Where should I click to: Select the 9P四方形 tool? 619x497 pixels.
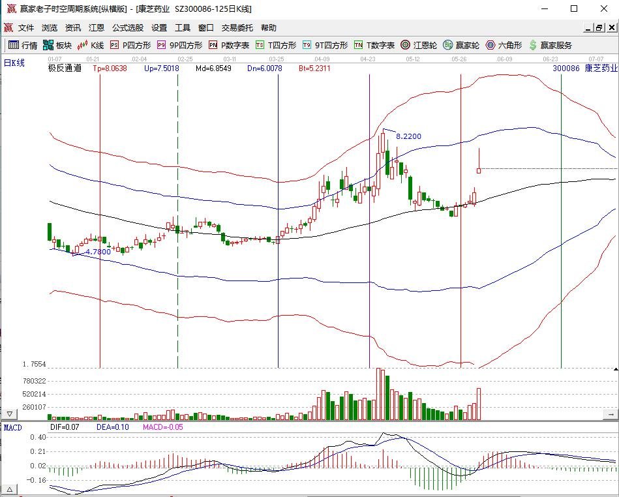[179, 45]
